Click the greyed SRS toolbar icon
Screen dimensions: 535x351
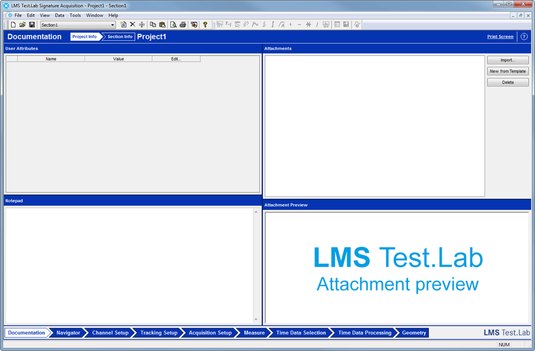point(326,24)
